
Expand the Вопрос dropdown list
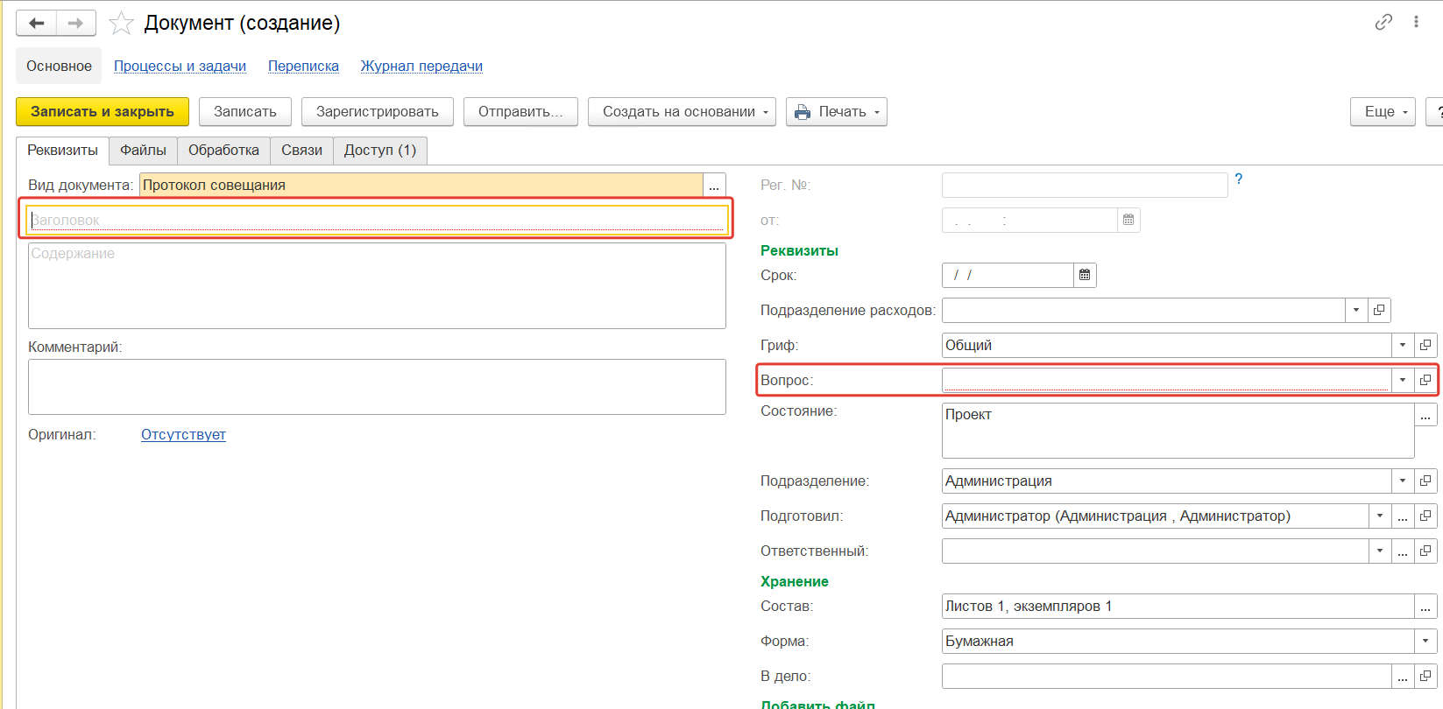[1402, 380]
